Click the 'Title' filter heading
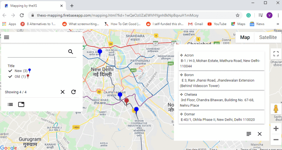Image resolution: width=282 pixels, height=150 pixels. click(11, 66)
